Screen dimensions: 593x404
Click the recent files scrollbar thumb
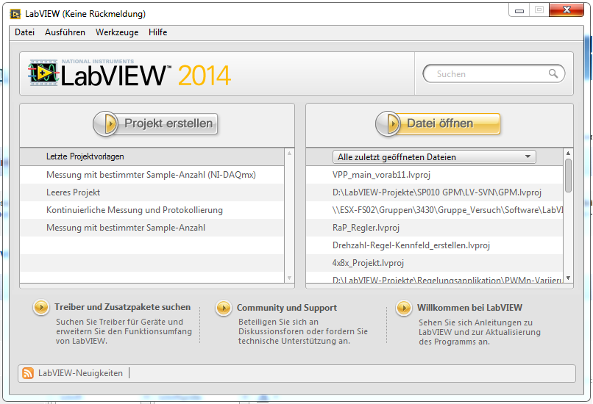click(x=568, y=176)
